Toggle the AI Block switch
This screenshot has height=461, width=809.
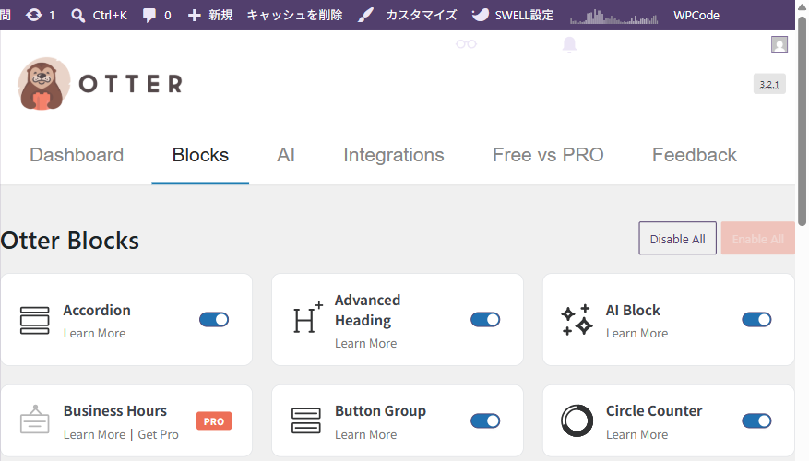757,320
